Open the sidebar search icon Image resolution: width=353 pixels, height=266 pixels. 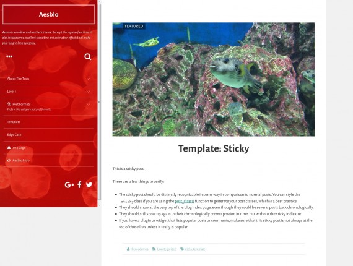coord(87,57)
